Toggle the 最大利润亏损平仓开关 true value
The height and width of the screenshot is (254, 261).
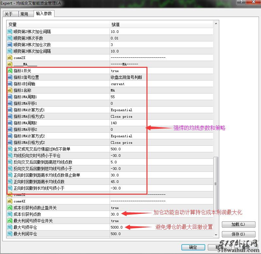[x=115, y=221]
